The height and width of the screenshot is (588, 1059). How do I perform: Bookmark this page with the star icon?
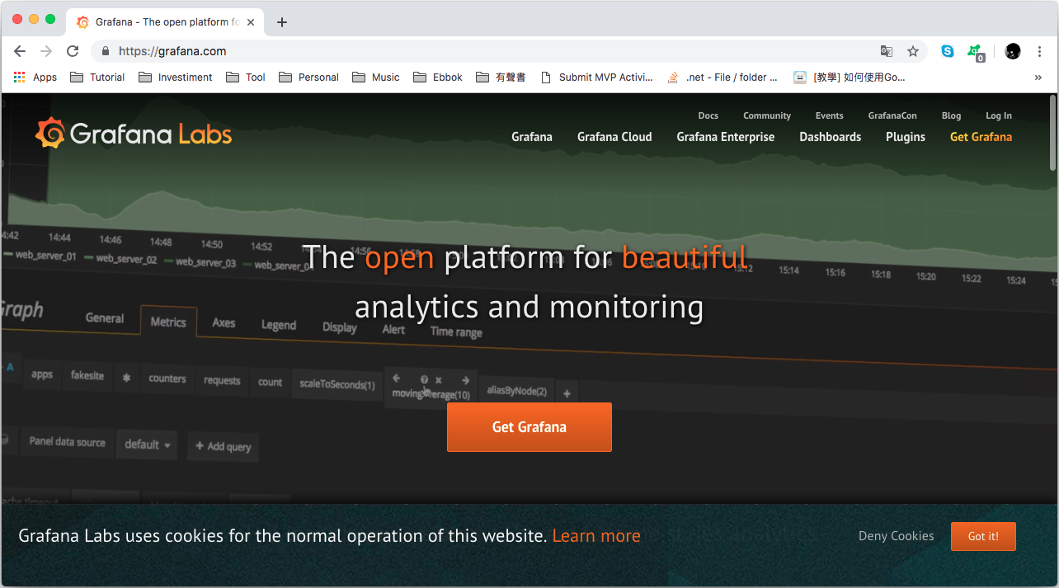[x=913, y=51]
